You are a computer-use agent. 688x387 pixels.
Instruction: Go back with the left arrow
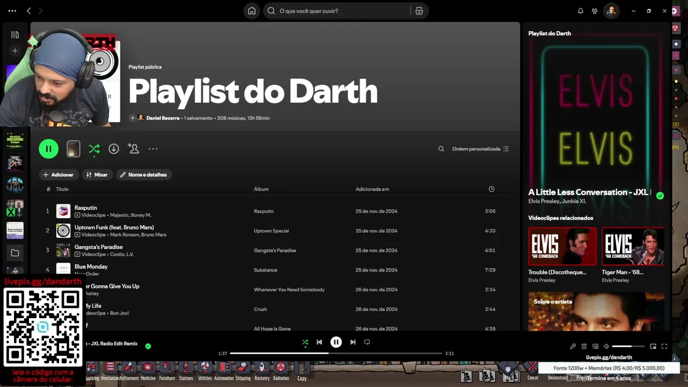(x=28, y=11)
